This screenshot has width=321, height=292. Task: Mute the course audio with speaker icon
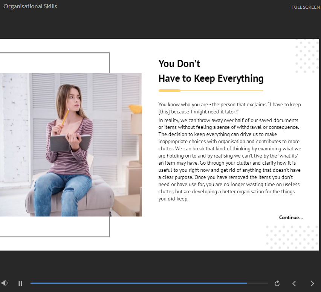click(x=5, y=283)
